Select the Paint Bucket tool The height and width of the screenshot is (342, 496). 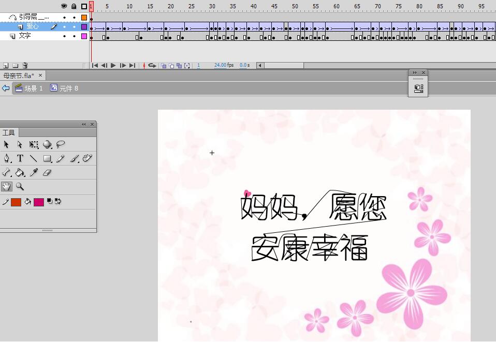(20, 172)
